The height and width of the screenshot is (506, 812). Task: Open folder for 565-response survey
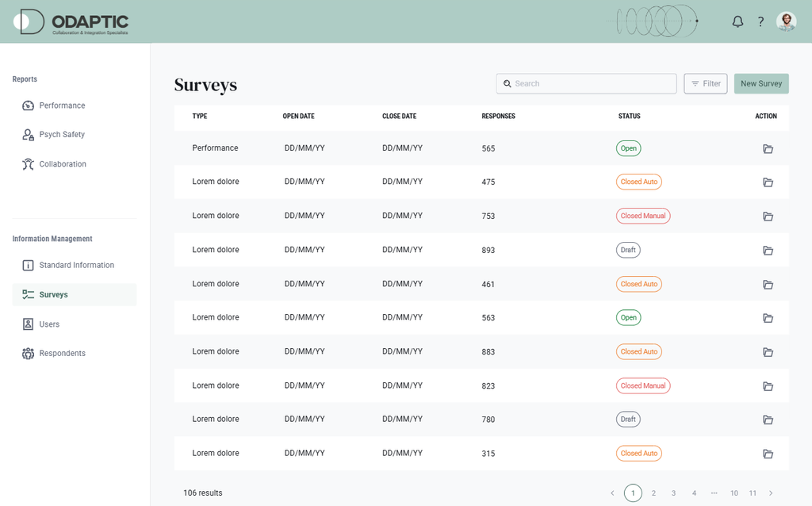(x=768, y=149)
